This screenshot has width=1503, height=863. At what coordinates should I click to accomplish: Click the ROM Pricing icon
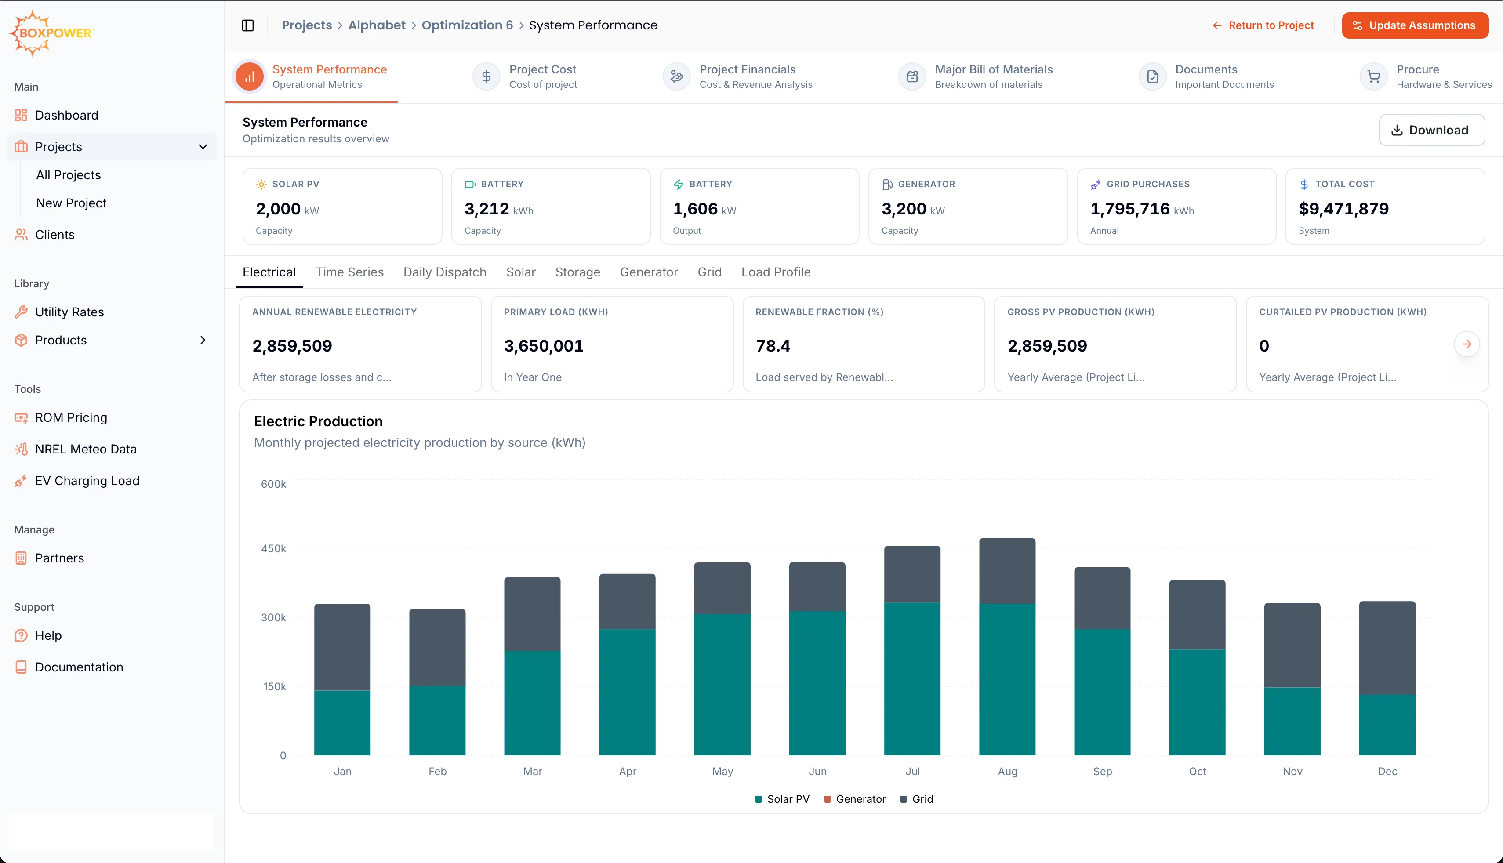tap(21, 418)
